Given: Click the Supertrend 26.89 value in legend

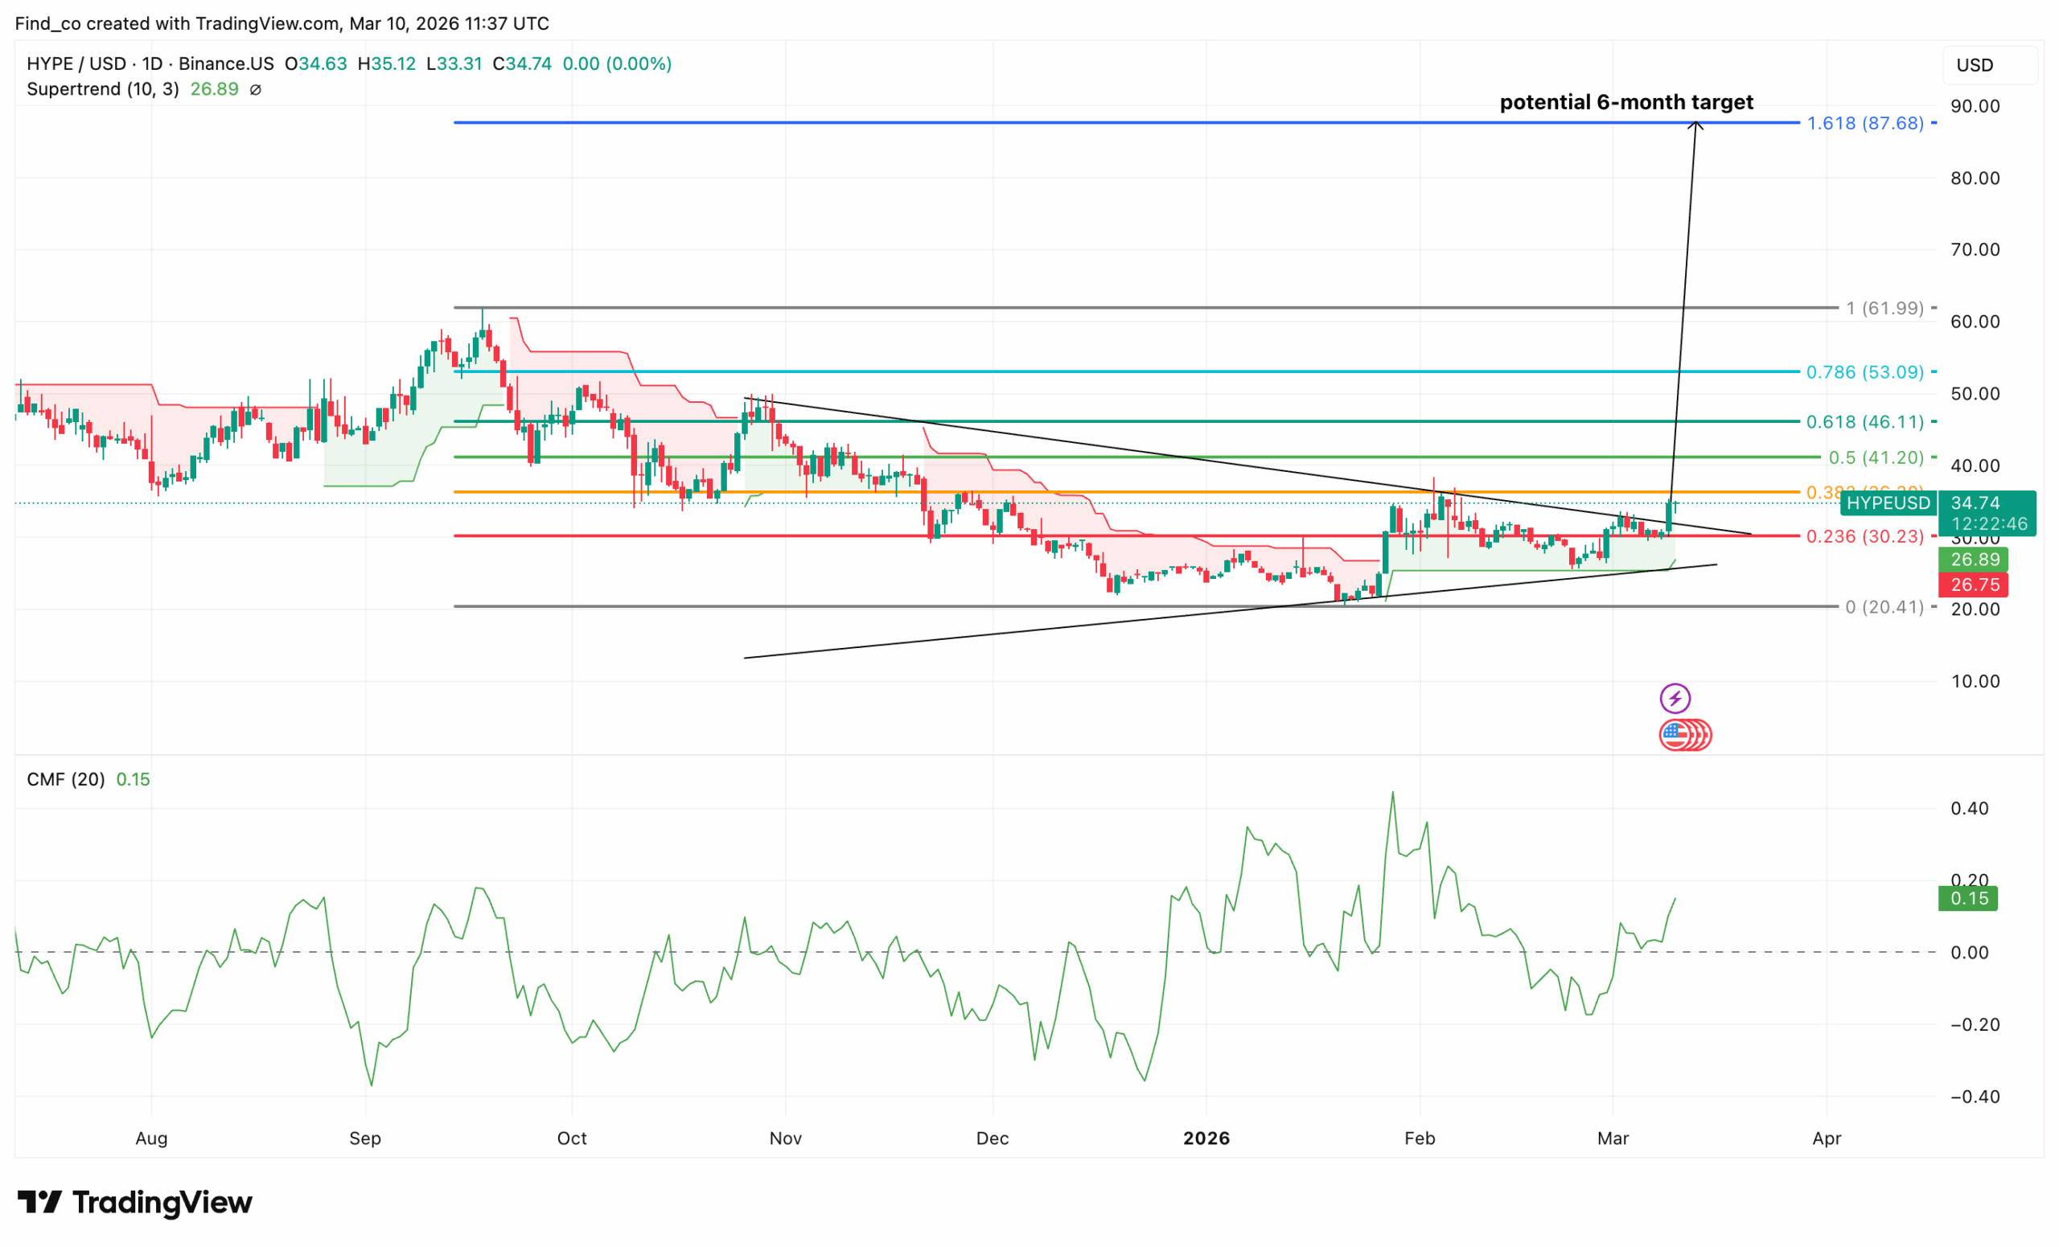Looking at the screenshot, I should coord(214,89).
